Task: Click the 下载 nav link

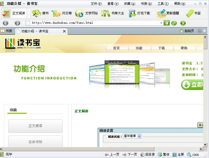Action: (x=161, y=48)
